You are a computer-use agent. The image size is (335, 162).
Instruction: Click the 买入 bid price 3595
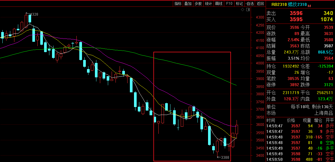click(296, 19)
